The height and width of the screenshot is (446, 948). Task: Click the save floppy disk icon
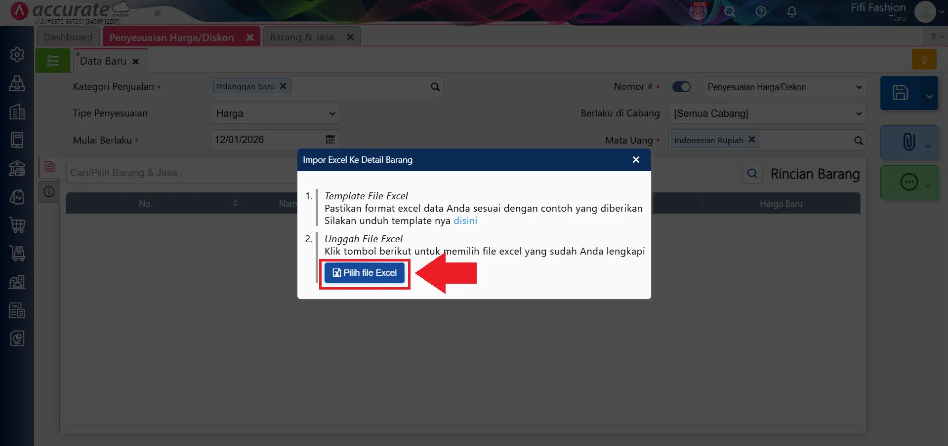(900, 93)
